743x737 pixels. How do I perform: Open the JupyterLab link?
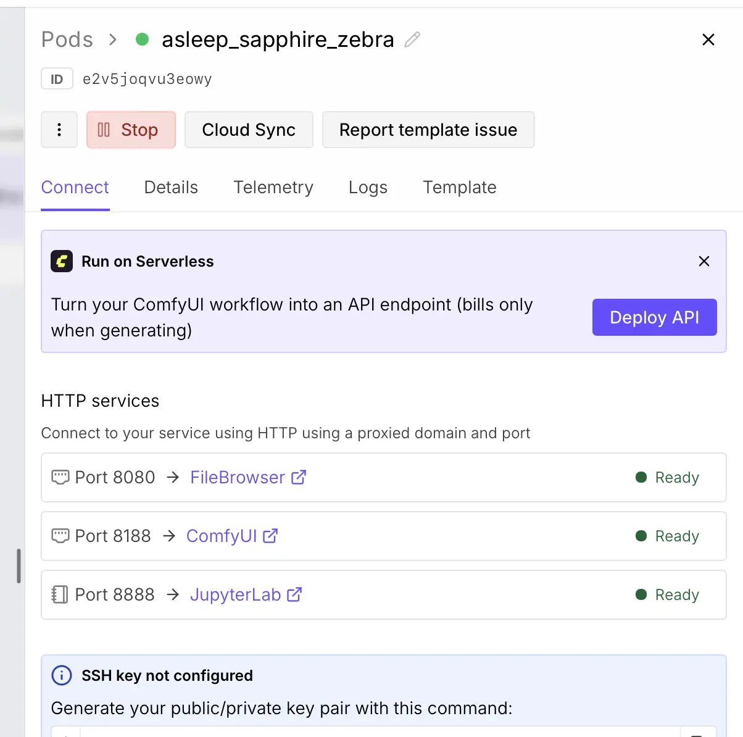point(236,594)
